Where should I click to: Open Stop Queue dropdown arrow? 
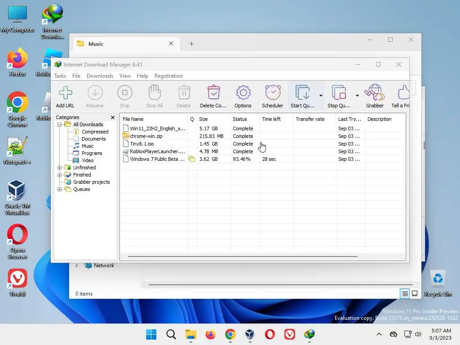pos(357,96)
